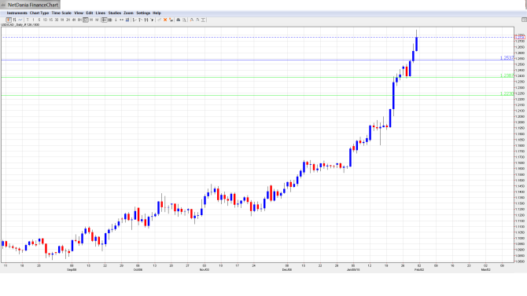This screenshot has height=296, width=527.
Task: Switch to Monthly (M) time scale
Action: coord(97,20)
